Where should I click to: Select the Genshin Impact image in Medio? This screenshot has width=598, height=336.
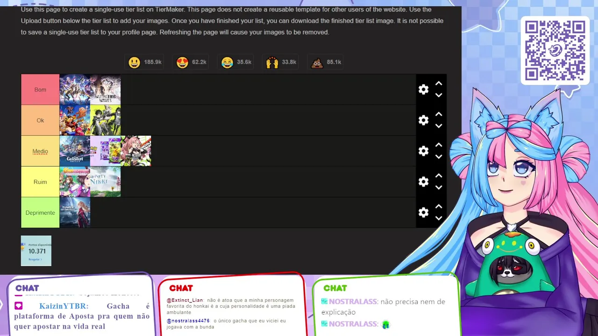[x=75, y=151]
